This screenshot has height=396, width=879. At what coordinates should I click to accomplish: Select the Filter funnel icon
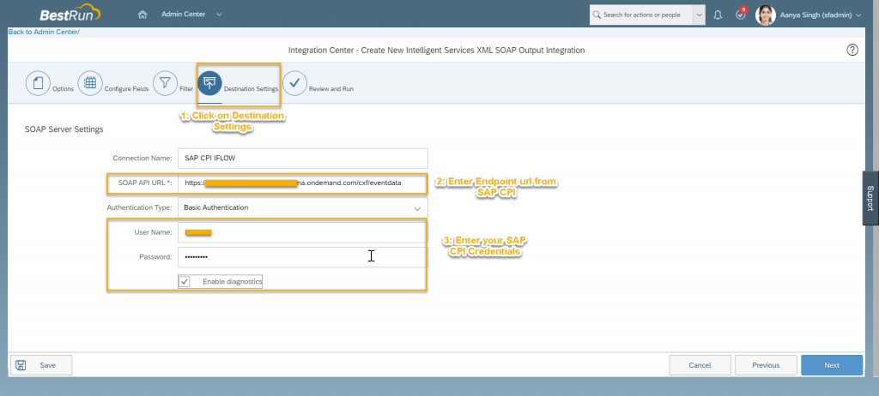point(165,83)
